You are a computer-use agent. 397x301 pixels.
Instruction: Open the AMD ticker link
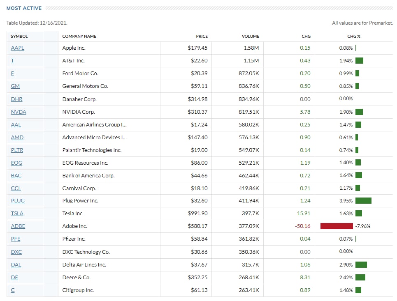click(17, 137)
